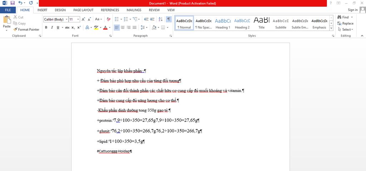This screenshot has width=366, height=171.
Task: Click the Paste clipboard icon
Action: coord(7,20)
